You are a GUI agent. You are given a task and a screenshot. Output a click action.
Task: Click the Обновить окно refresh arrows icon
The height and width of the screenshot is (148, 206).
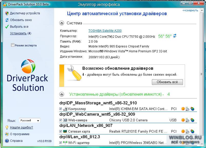(7, 20)
